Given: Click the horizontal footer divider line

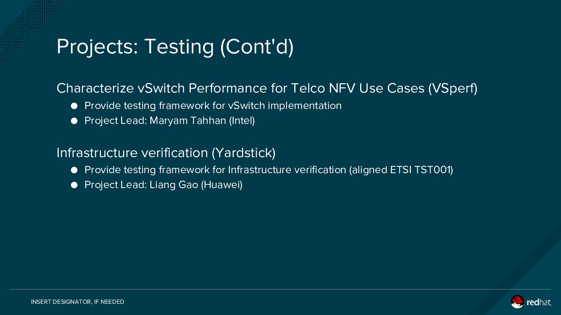Looking at the screenshot, I should [280, 289].
